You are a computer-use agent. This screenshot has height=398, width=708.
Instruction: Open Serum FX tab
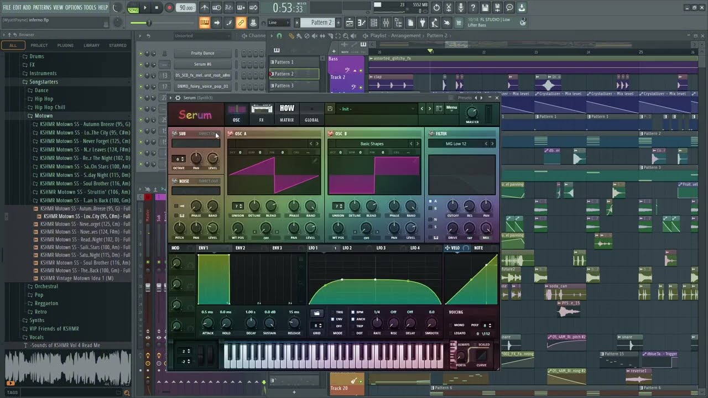click(x=262, y=113)
